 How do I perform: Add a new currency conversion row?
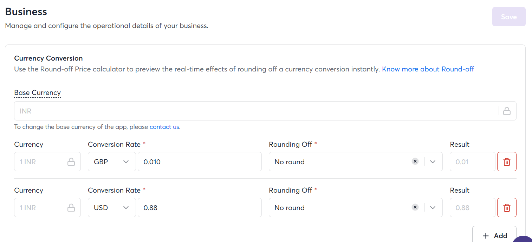[x=494, y=235]
